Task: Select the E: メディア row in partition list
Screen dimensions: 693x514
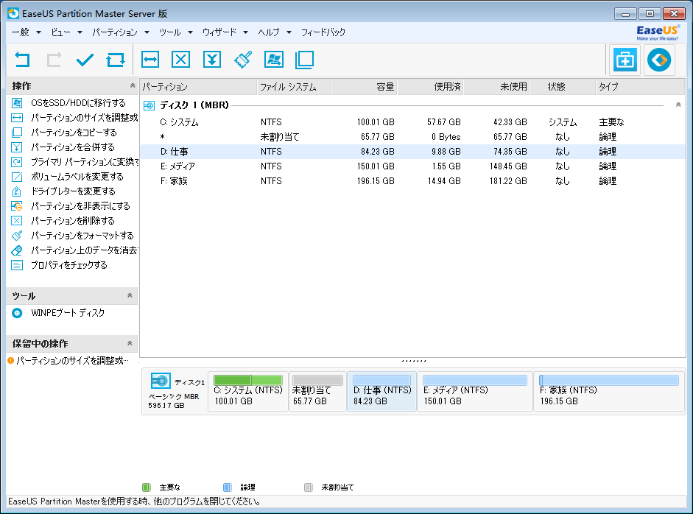Action: pyautogui.click(x=412, y=166)
